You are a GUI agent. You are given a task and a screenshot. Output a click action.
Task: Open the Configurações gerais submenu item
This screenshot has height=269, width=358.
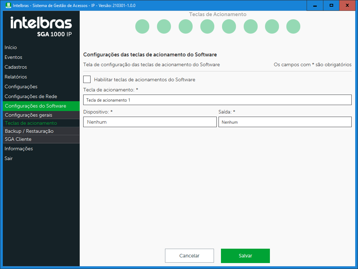pyautogui.click(x=29, y=115)
